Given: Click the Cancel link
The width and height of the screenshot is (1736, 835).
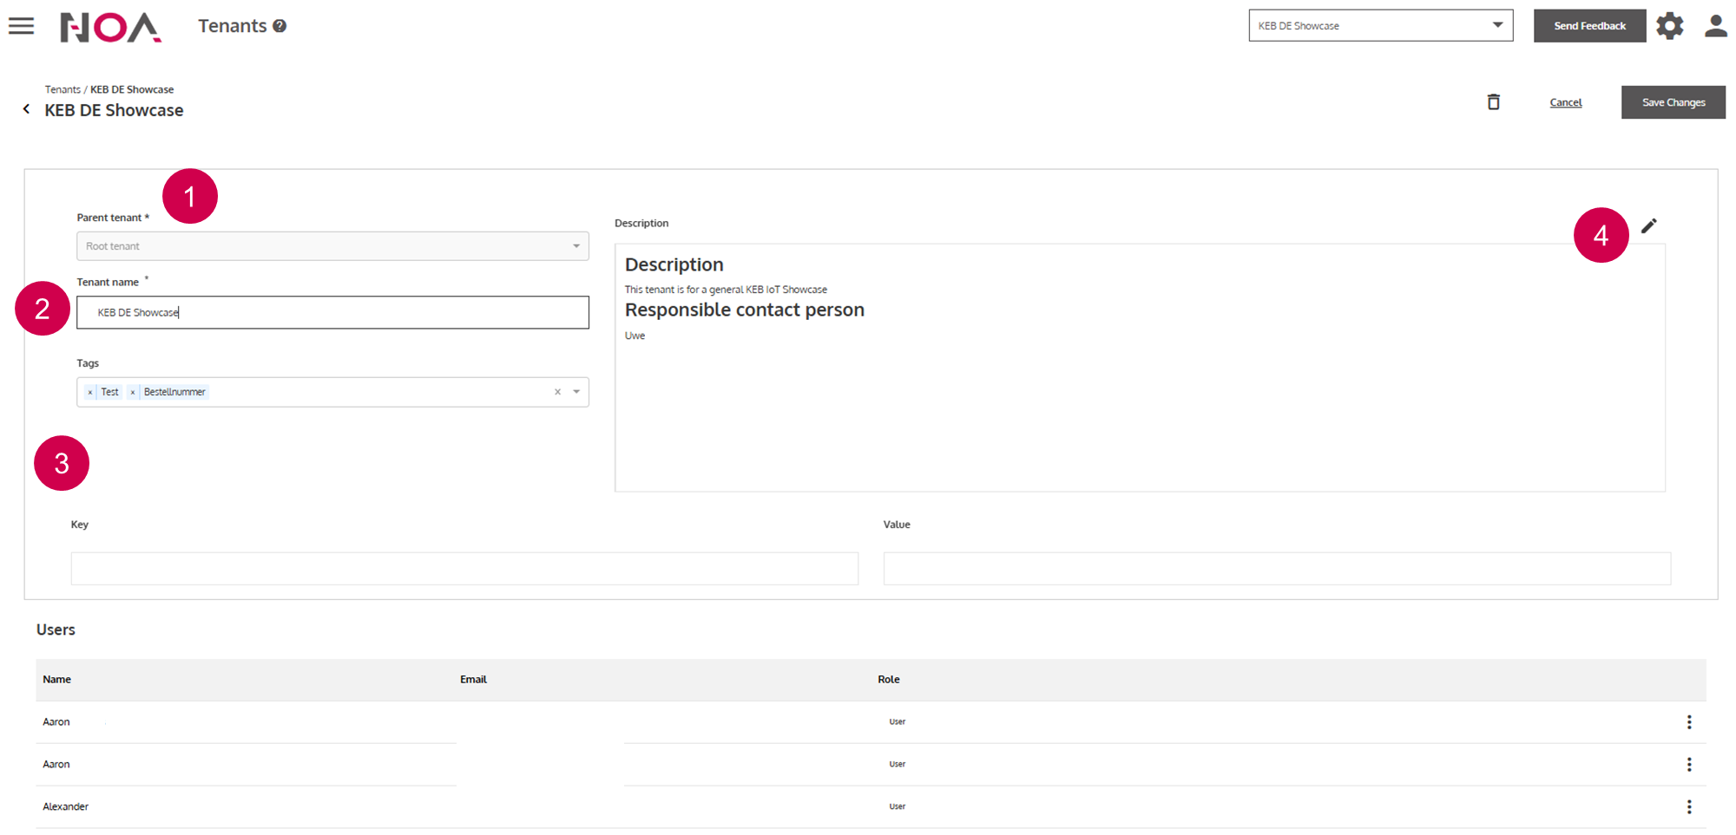Looking at the screenshot, I should click(1565, 102).
